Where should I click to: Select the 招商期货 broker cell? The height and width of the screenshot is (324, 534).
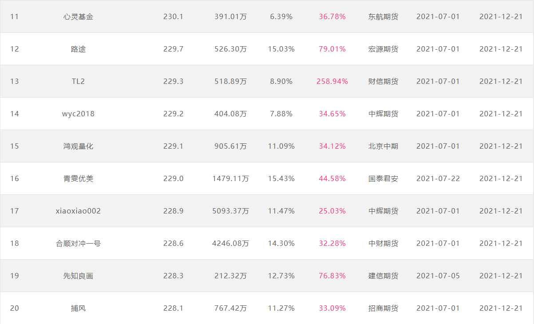(x=383, y=308)
